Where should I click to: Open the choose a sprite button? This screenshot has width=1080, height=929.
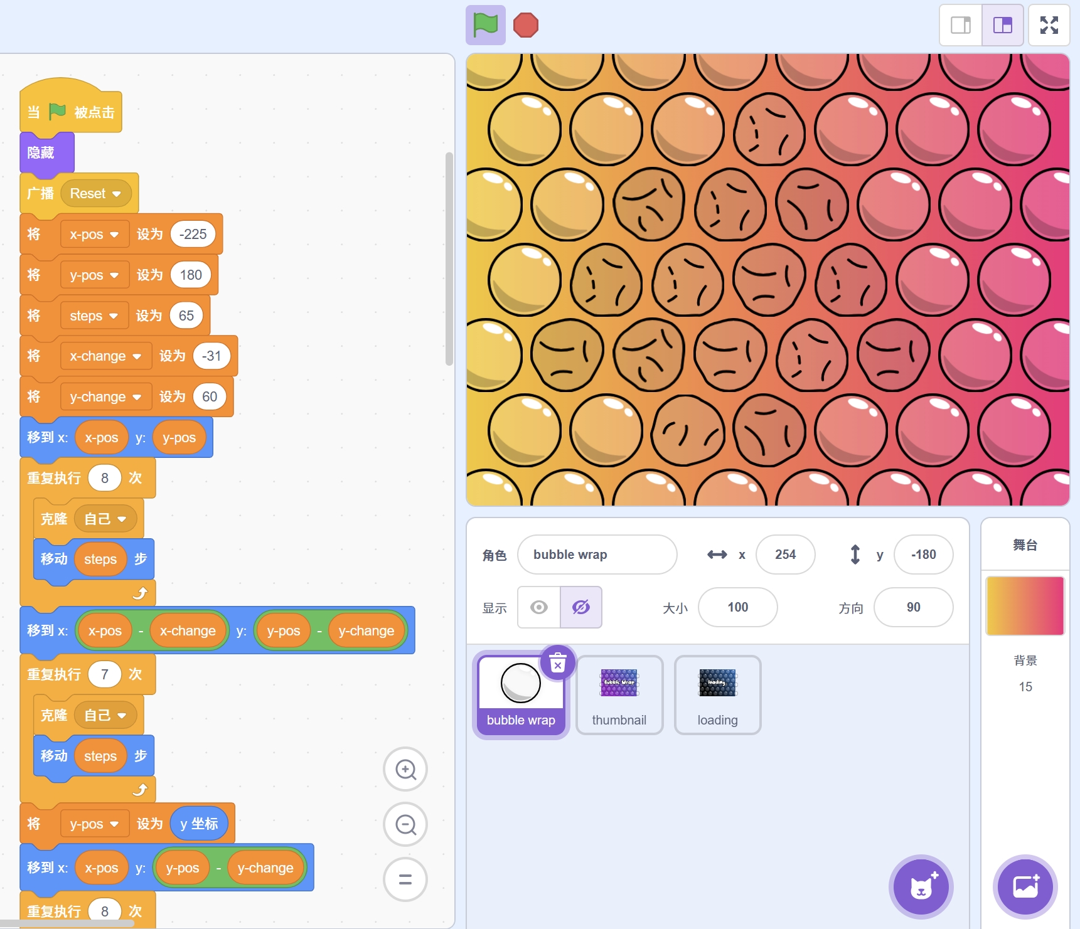921,887
